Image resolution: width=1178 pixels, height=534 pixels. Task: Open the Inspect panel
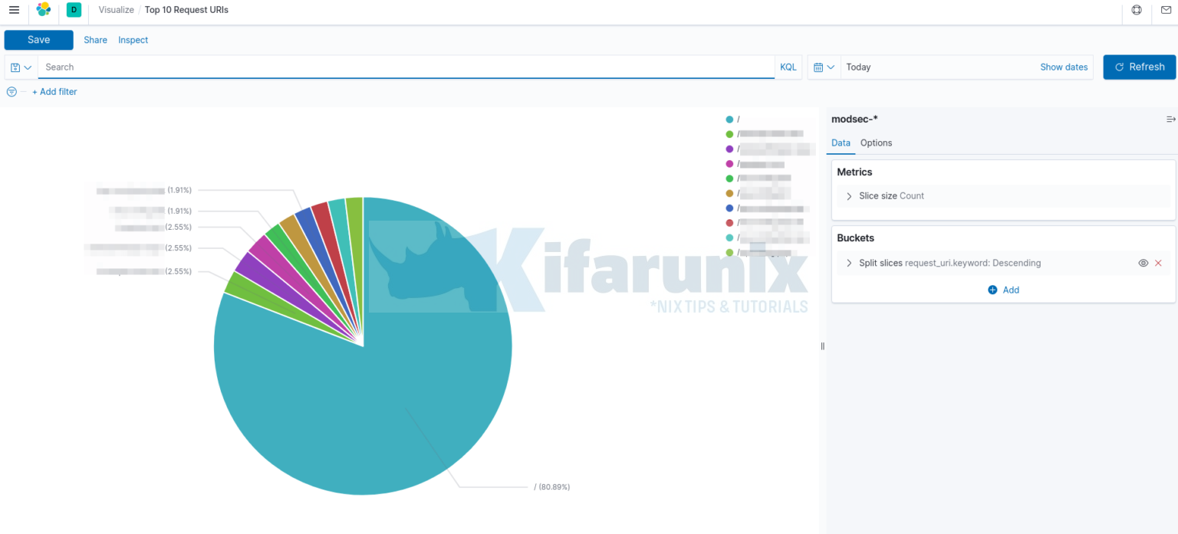point(133,39)
